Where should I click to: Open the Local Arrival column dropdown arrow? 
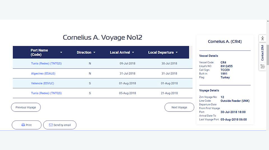[133, 52]
